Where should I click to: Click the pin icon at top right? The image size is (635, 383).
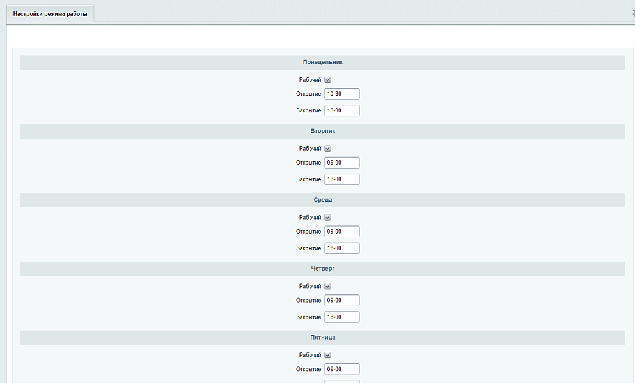(632, 13)
